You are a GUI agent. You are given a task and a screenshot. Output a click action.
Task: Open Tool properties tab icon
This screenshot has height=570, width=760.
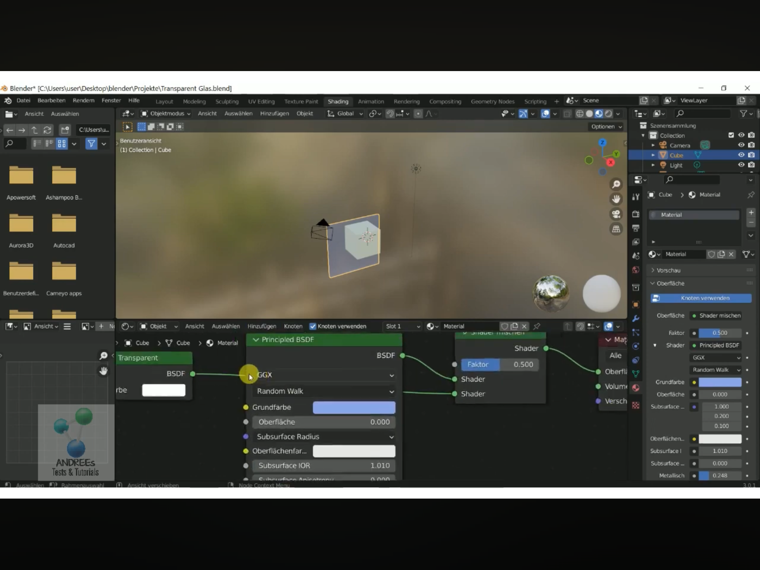tap(635, 197)
